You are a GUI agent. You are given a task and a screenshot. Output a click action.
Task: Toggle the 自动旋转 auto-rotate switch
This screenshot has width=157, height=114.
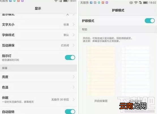(70, 111)
